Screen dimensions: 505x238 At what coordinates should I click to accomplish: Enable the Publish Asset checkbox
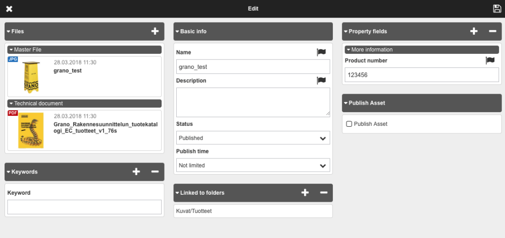coord(349,124)
